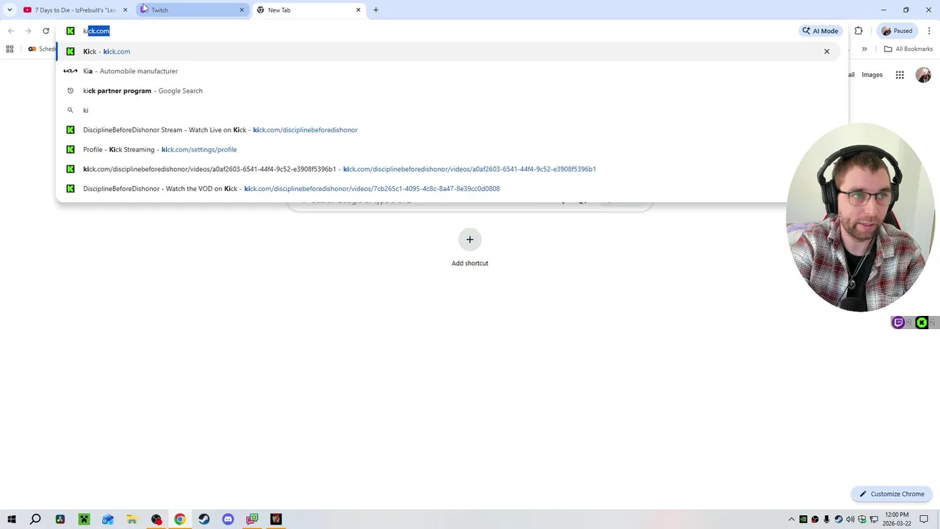940x529 pixels.
Task: Switch to the Twitch tab
Action: click(x=192, y=10)
